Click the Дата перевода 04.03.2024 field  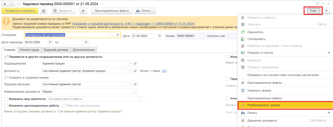click(x=36, y=42)
